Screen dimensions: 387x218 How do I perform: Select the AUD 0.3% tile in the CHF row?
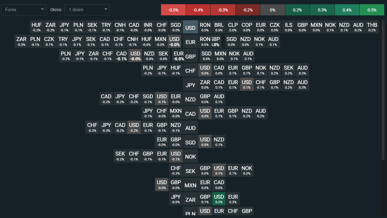[x=302, y=70]
